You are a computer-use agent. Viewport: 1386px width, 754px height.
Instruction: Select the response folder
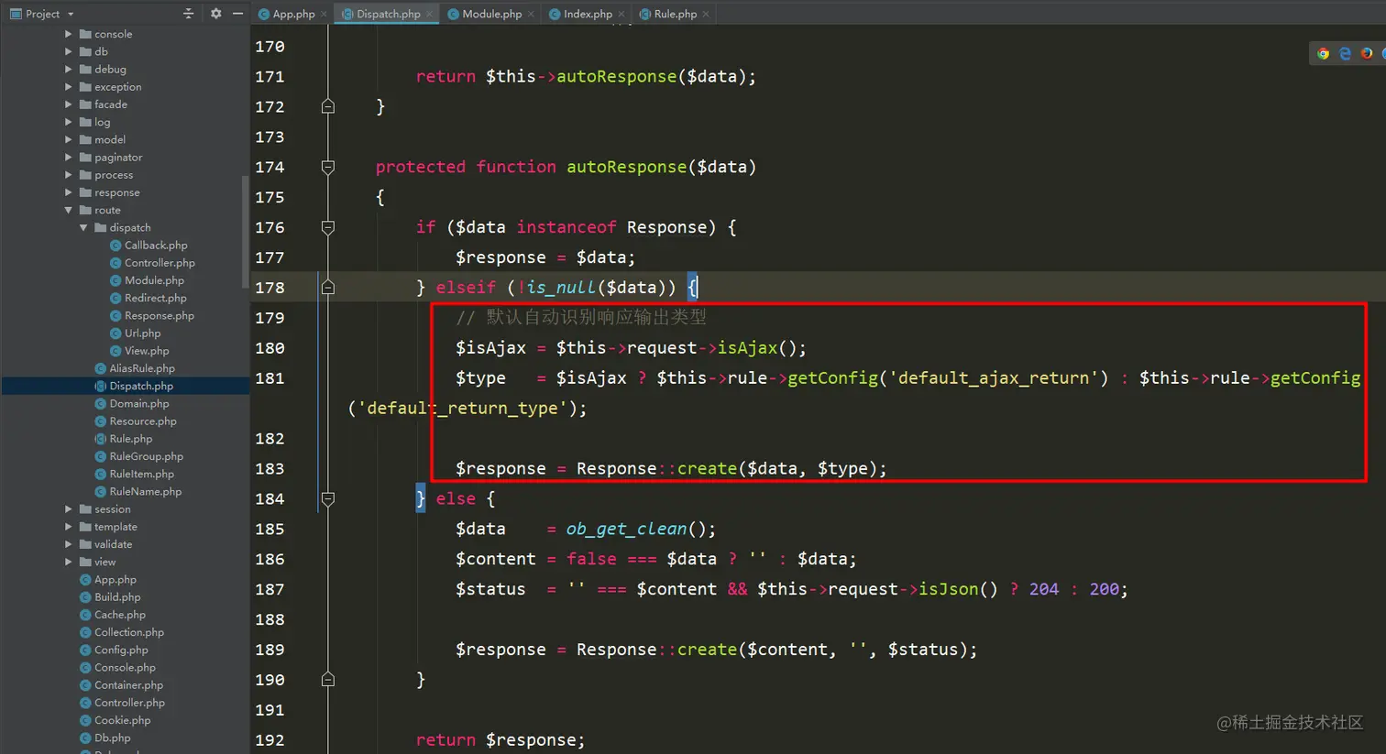(109, 192)
